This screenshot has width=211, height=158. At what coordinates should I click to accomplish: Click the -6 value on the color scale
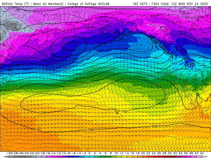pyautogui.click(x=74, y=153)
